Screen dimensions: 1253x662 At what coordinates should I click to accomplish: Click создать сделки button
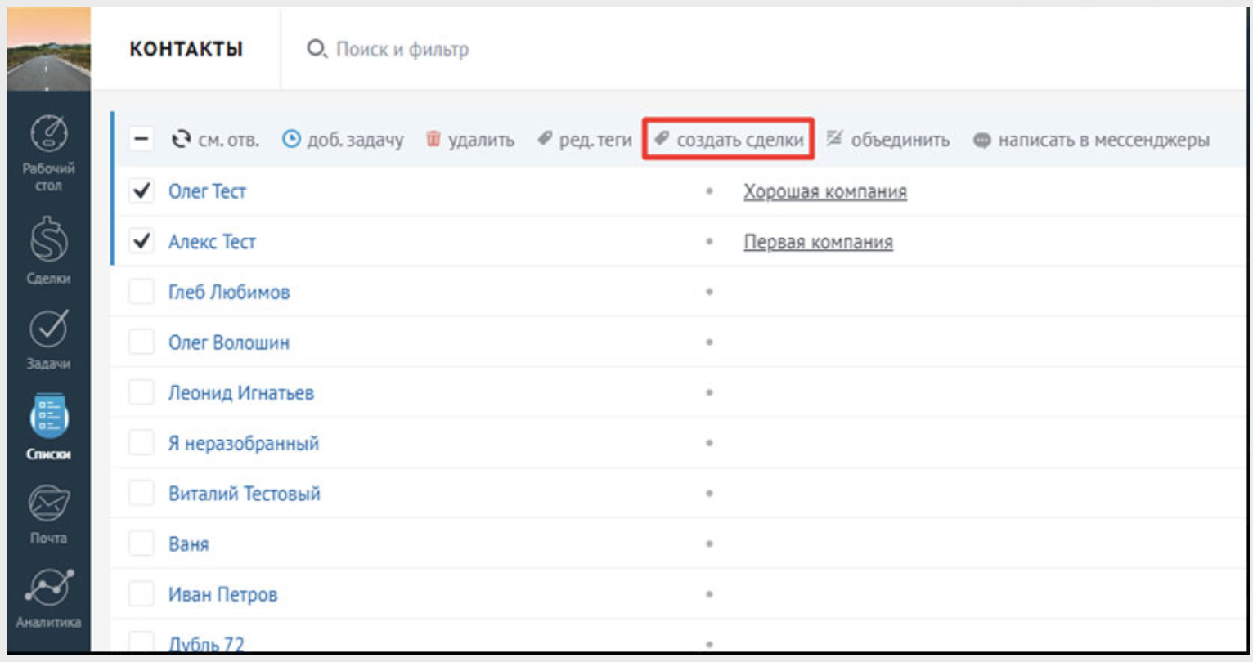(729, 140)
